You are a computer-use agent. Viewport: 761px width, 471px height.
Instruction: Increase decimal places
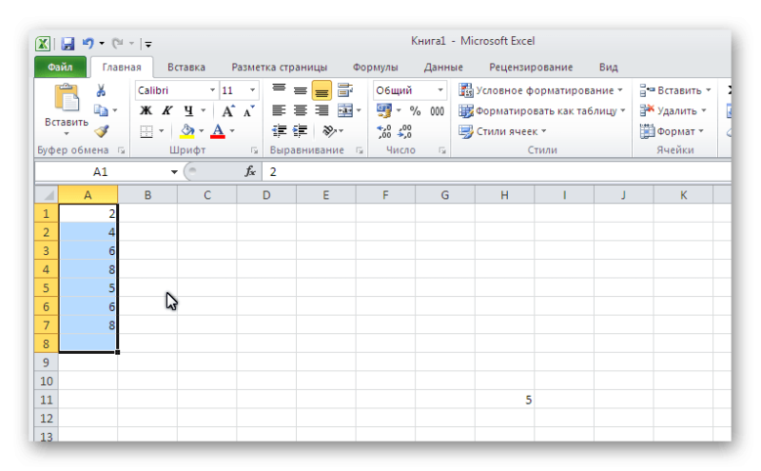coord(384,131)
